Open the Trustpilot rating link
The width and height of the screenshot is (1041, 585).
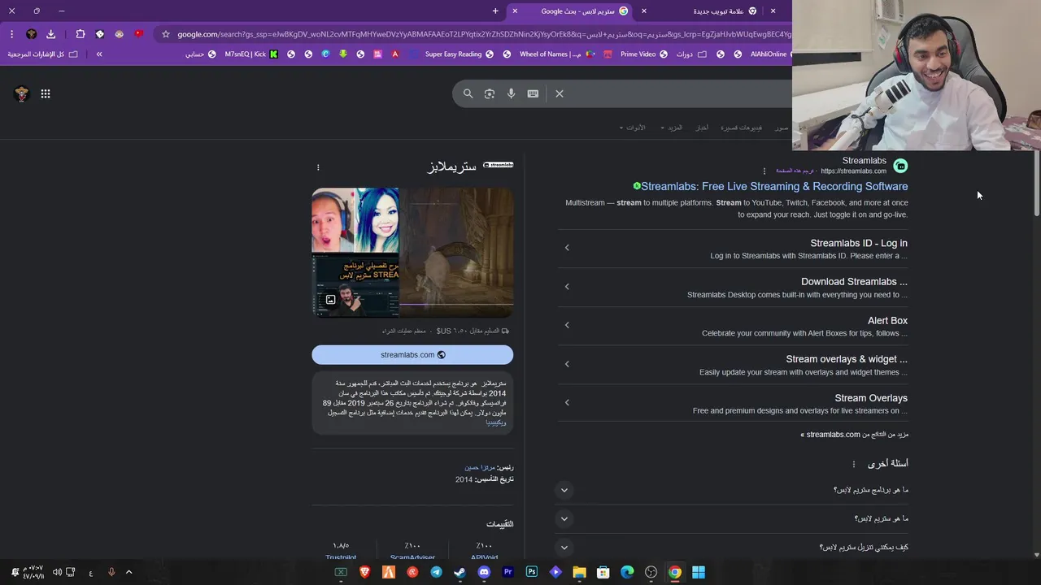tap(341, 557)
